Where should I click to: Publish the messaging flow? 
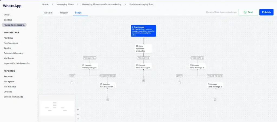click(x=266, y=12)
